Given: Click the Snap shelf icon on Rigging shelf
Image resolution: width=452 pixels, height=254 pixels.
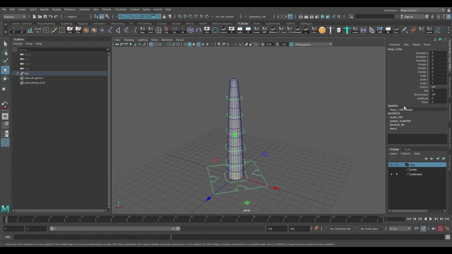Looking at the screenshot, I should click(x=142, y=30).
